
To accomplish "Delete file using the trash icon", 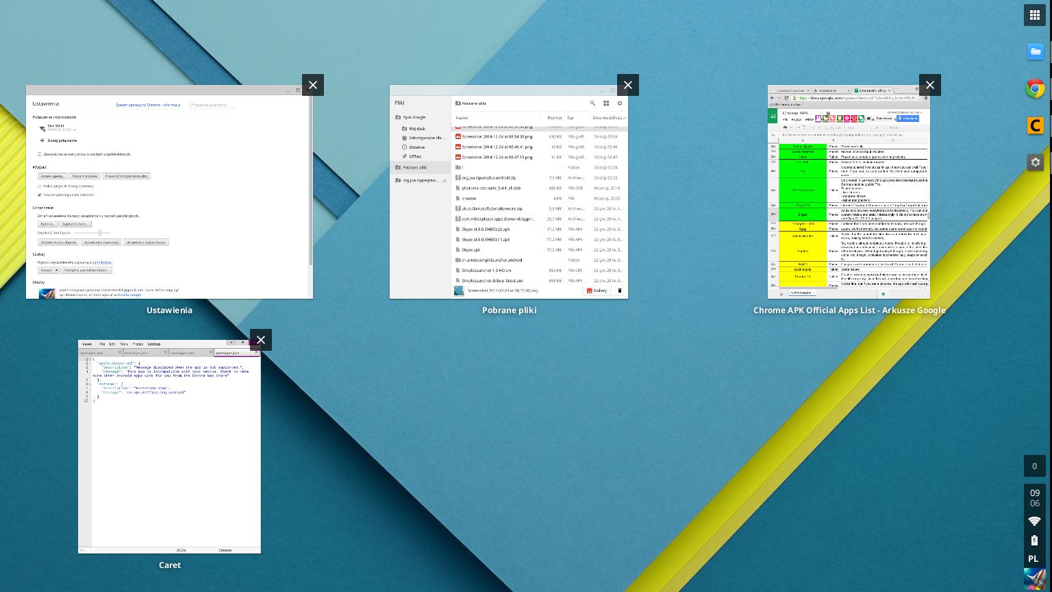I will coord(620,290).
